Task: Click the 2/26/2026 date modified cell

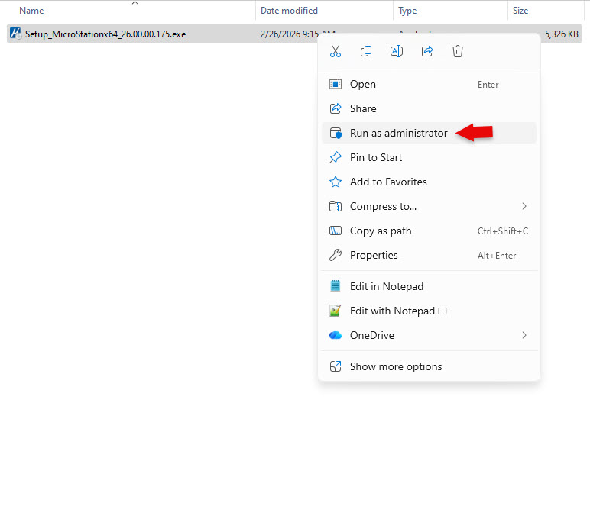Action: (290, 34)
